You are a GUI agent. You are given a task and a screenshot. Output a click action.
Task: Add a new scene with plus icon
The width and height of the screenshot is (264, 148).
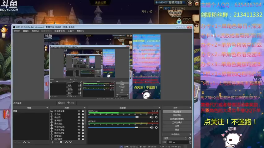[15, 142]
